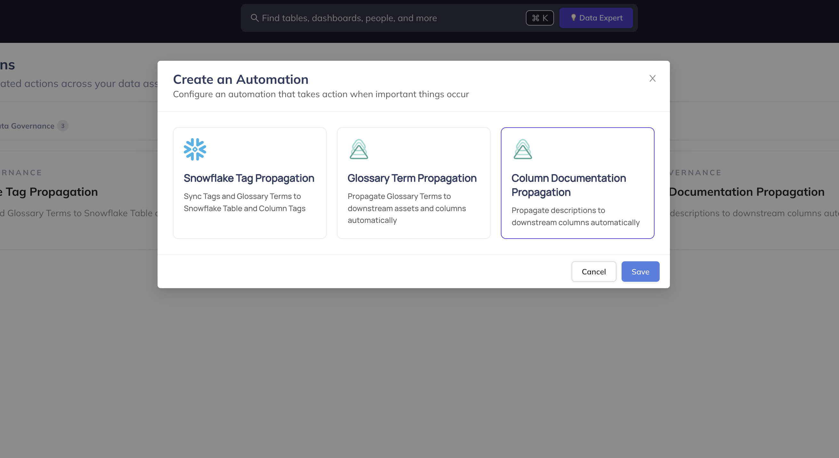The width and height of the screenshot is (839, 458).
Task: Click the search magnifier icon
Action: click(254, 18)
